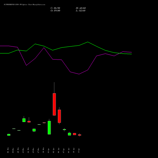Click the tall green candlestick for 01 Apr
158x158 pixels.
point(49,128)
